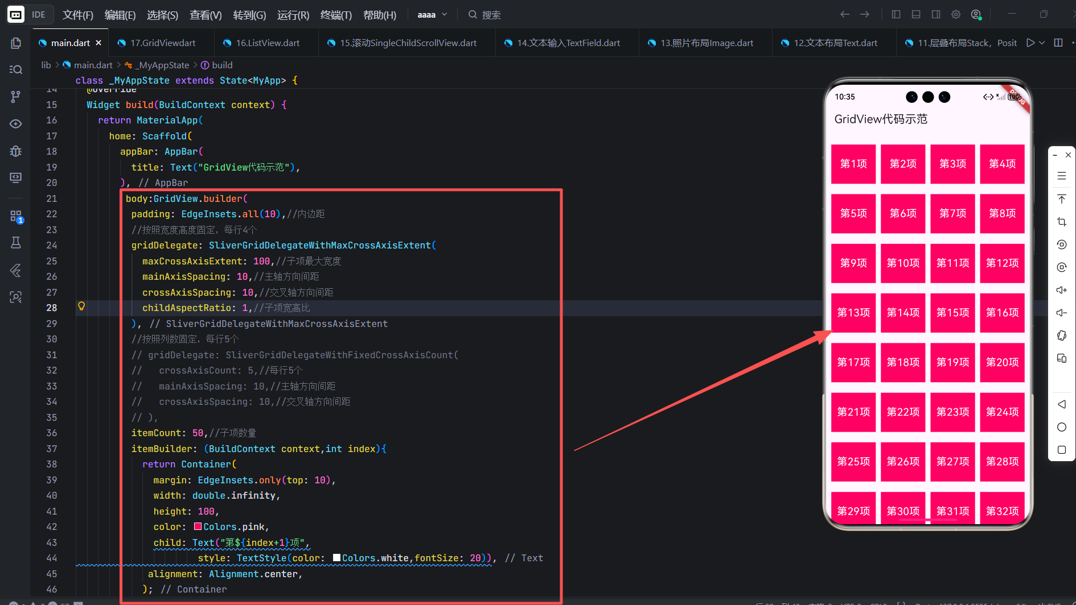Viewport: 1076px width, 605px height.
Task: Open the extensions icon with badge
Action: [x=16, y=217]
